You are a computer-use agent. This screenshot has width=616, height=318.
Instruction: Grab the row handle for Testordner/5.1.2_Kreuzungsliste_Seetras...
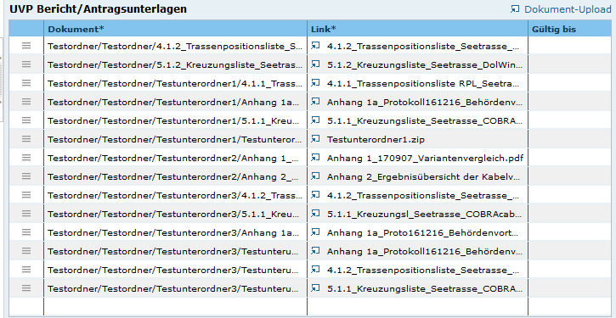click(x=26, y=64)
